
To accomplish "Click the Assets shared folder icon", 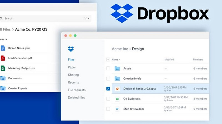I will point(117,68).
